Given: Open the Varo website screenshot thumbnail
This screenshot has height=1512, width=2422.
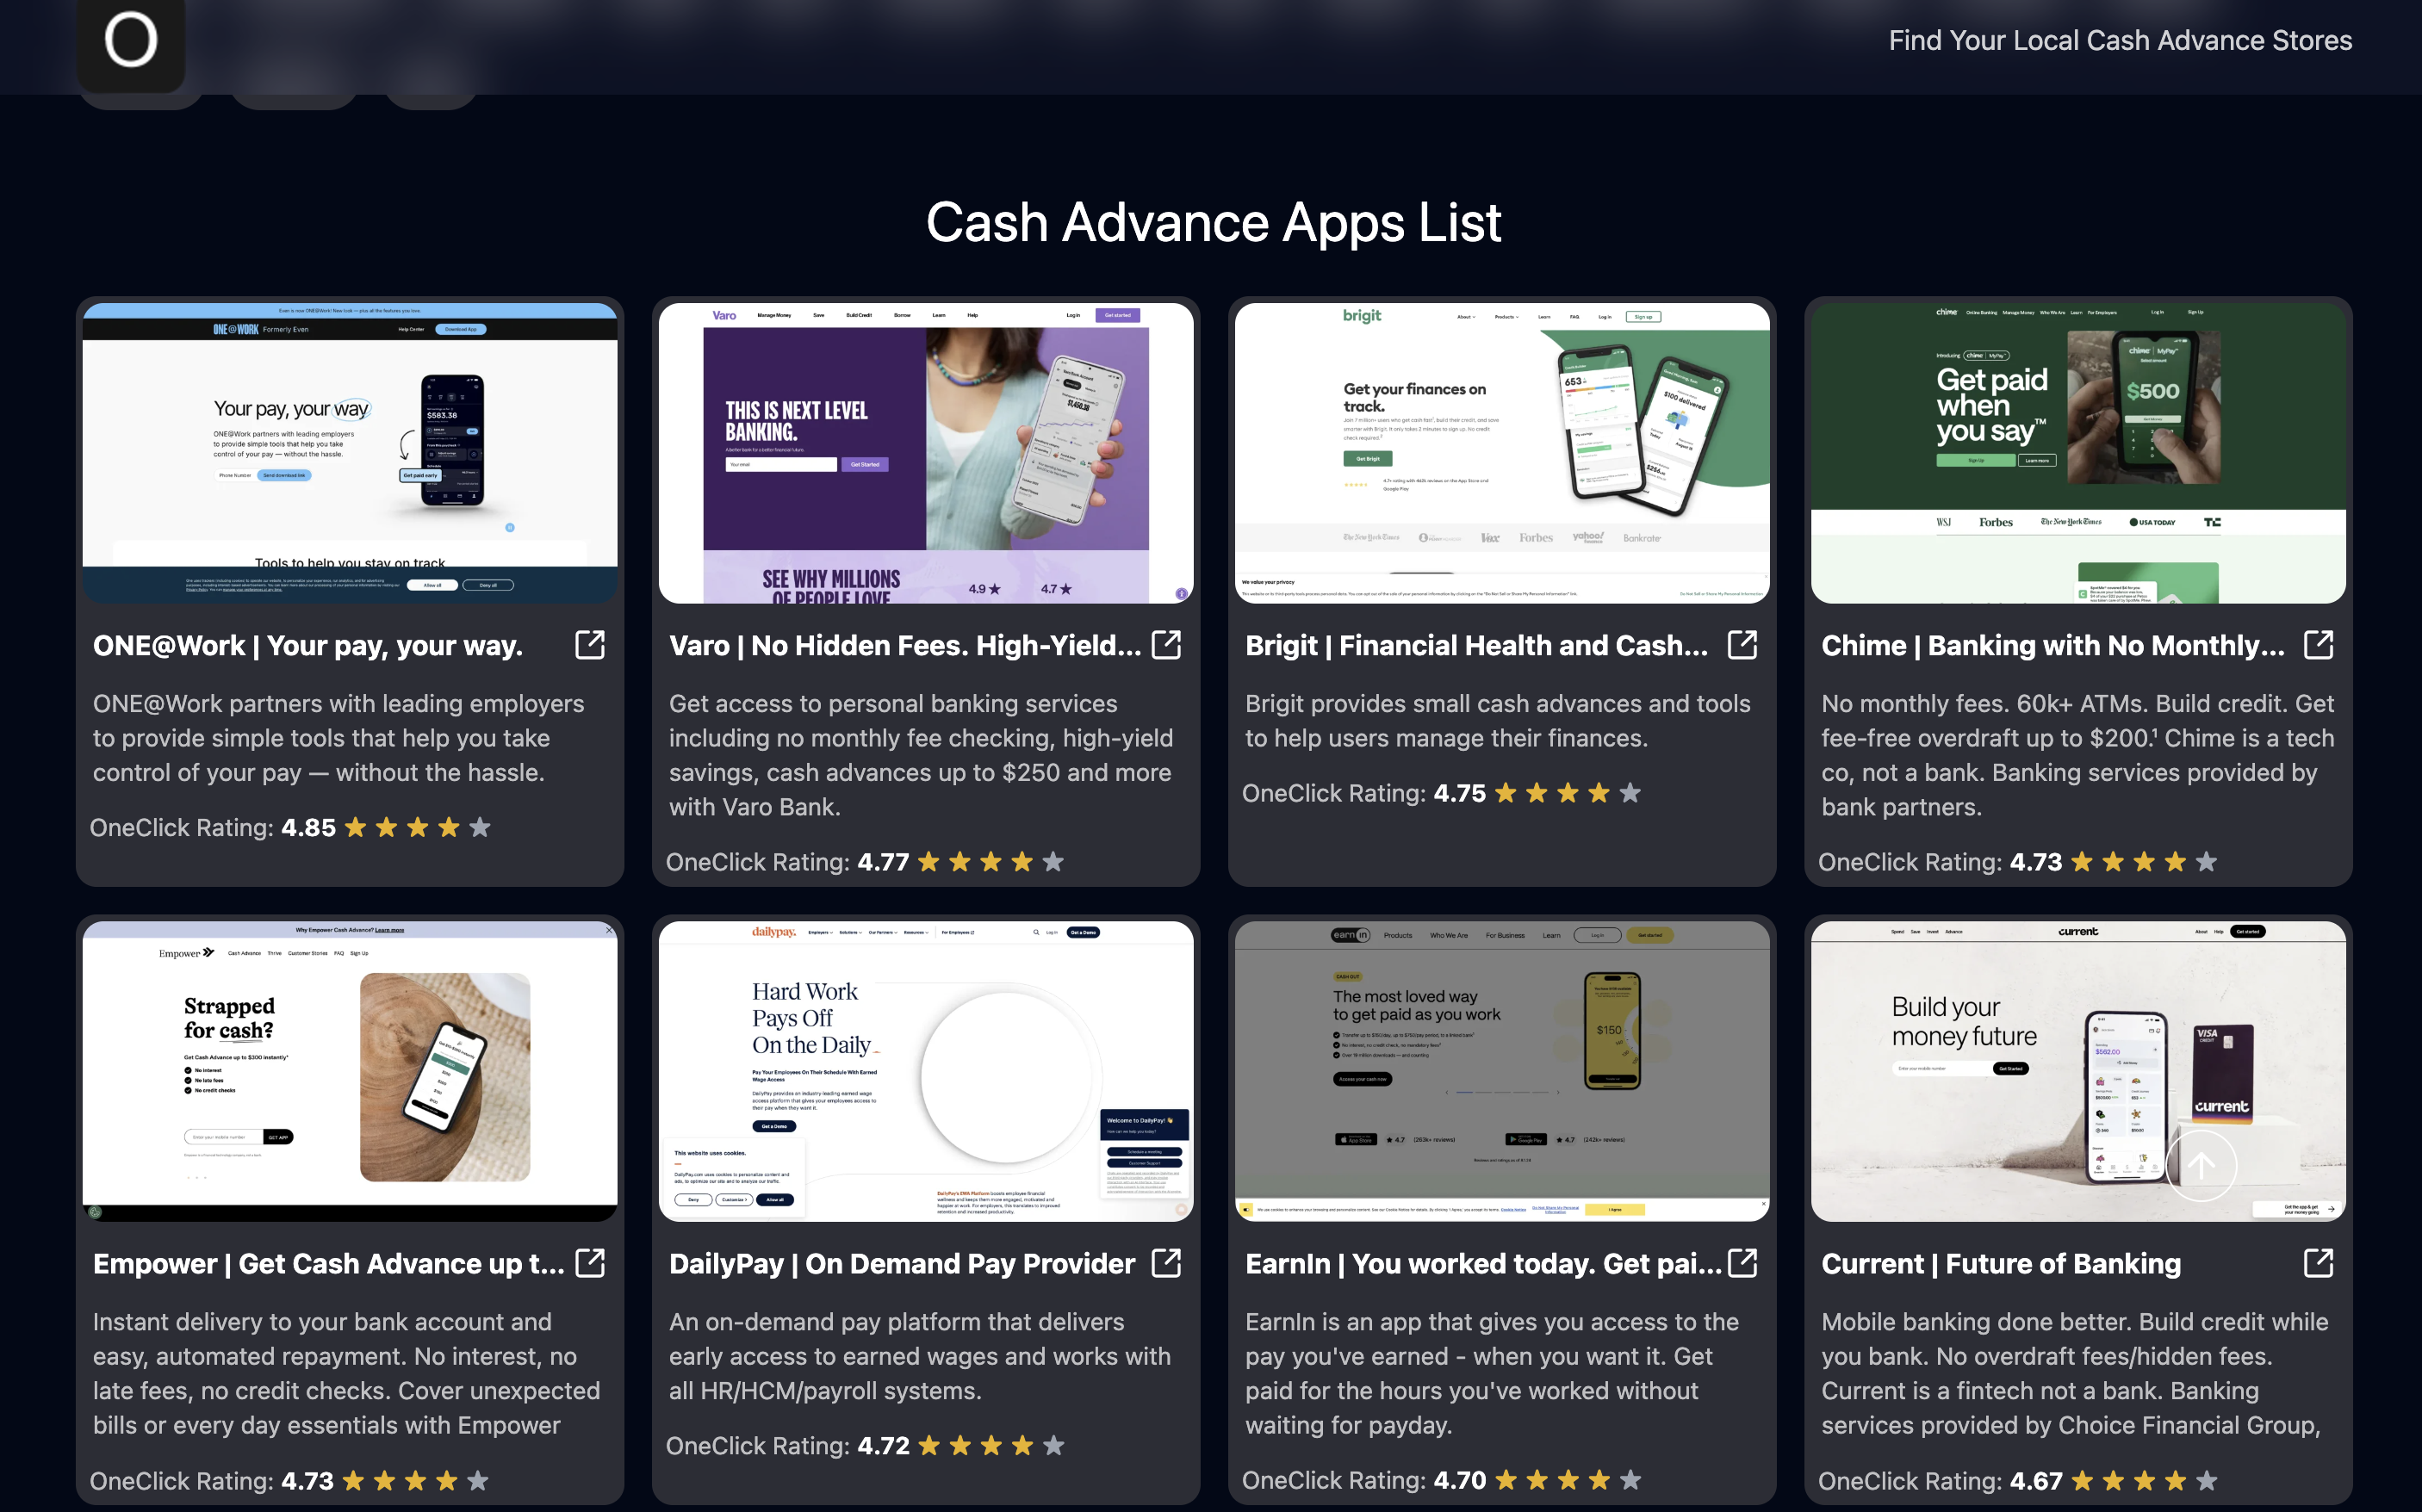Looking at the screenshot, I should pyautogui.click(x=926, y=453).
